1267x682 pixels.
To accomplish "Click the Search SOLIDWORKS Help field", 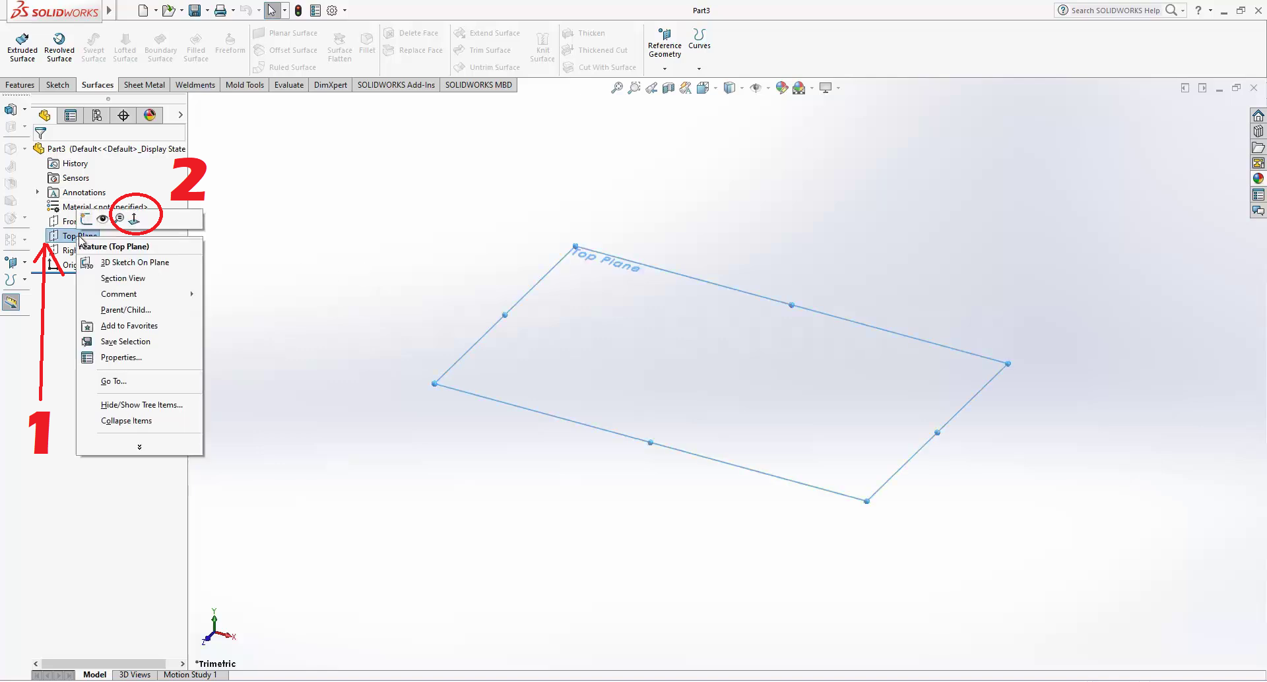I will click(1115, 11).
